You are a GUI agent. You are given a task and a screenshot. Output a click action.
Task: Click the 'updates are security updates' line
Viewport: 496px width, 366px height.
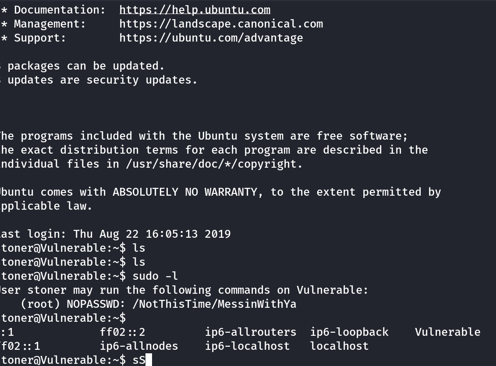(102, 80)
